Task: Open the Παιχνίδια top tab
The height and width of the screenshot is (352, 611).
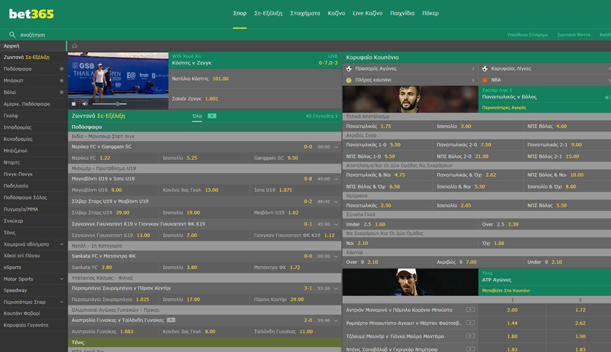Action: point(402,13)
